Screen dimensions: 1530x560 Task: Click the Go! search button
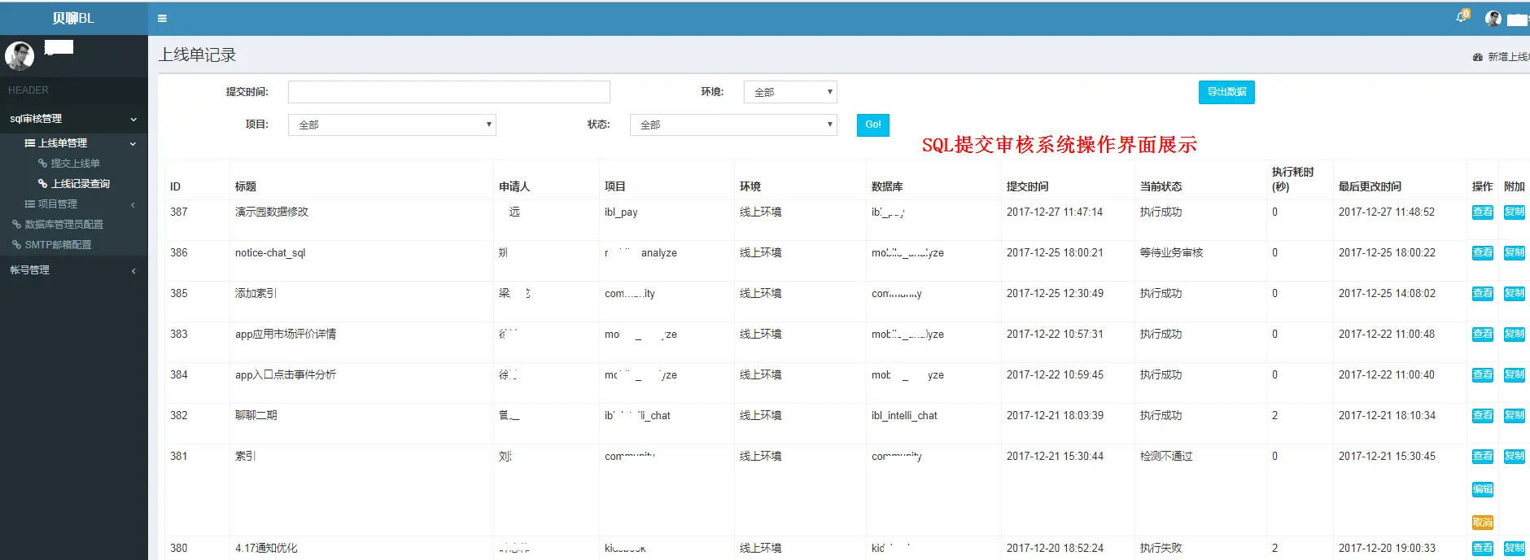pyautogui.click(x=873, y=125)
